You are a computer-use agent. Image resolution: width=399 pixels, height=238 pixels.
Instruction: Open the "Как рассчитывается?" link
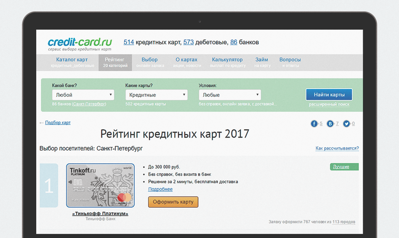(337, 148)
